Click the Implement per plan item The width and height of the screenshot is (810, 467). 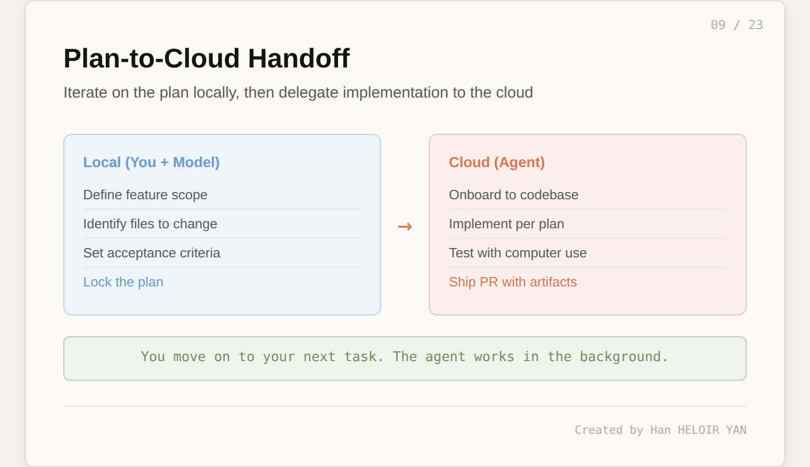[x=506, y=224]
